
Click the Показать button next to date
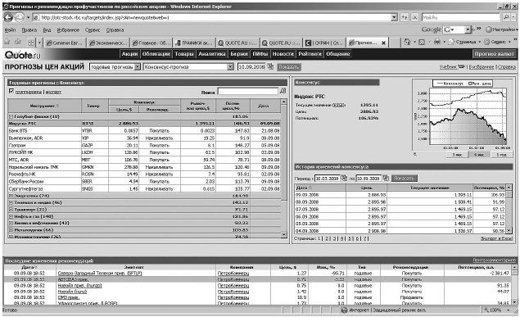click(x=288, y=67)
